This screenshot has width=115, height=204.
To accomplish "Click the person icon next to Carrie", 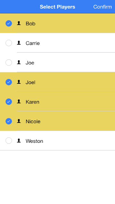I will (x=19, y=43).
